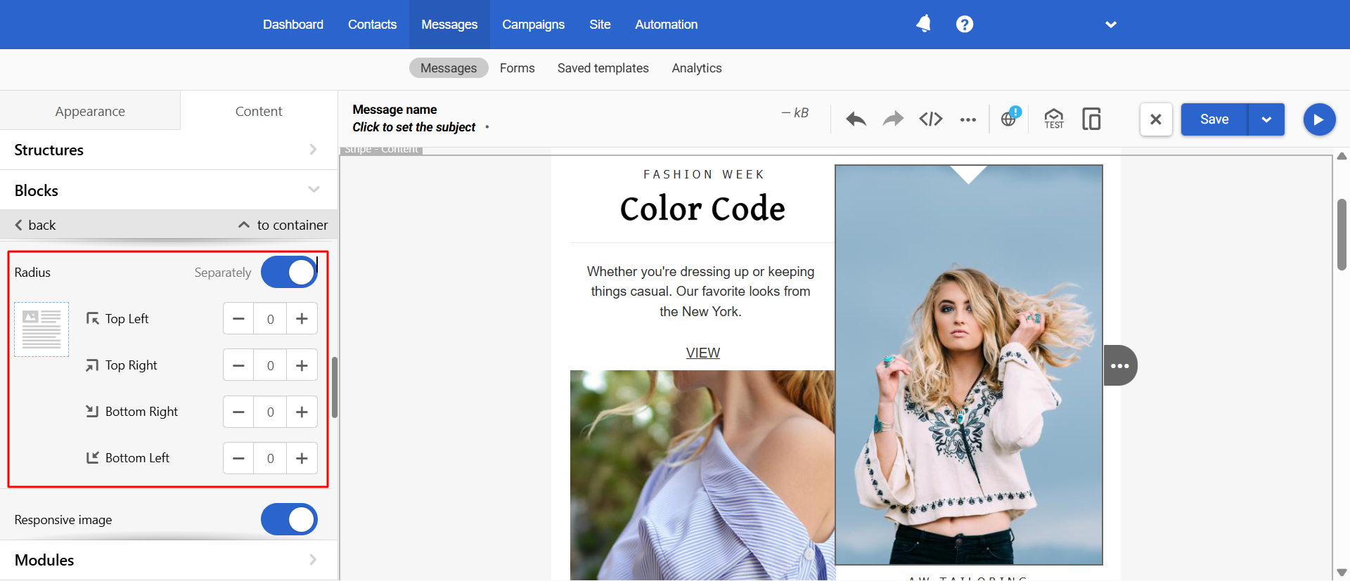1350x581 pixels.
Task: Click the Top Left radius value field
Action: tap(270, 319)
